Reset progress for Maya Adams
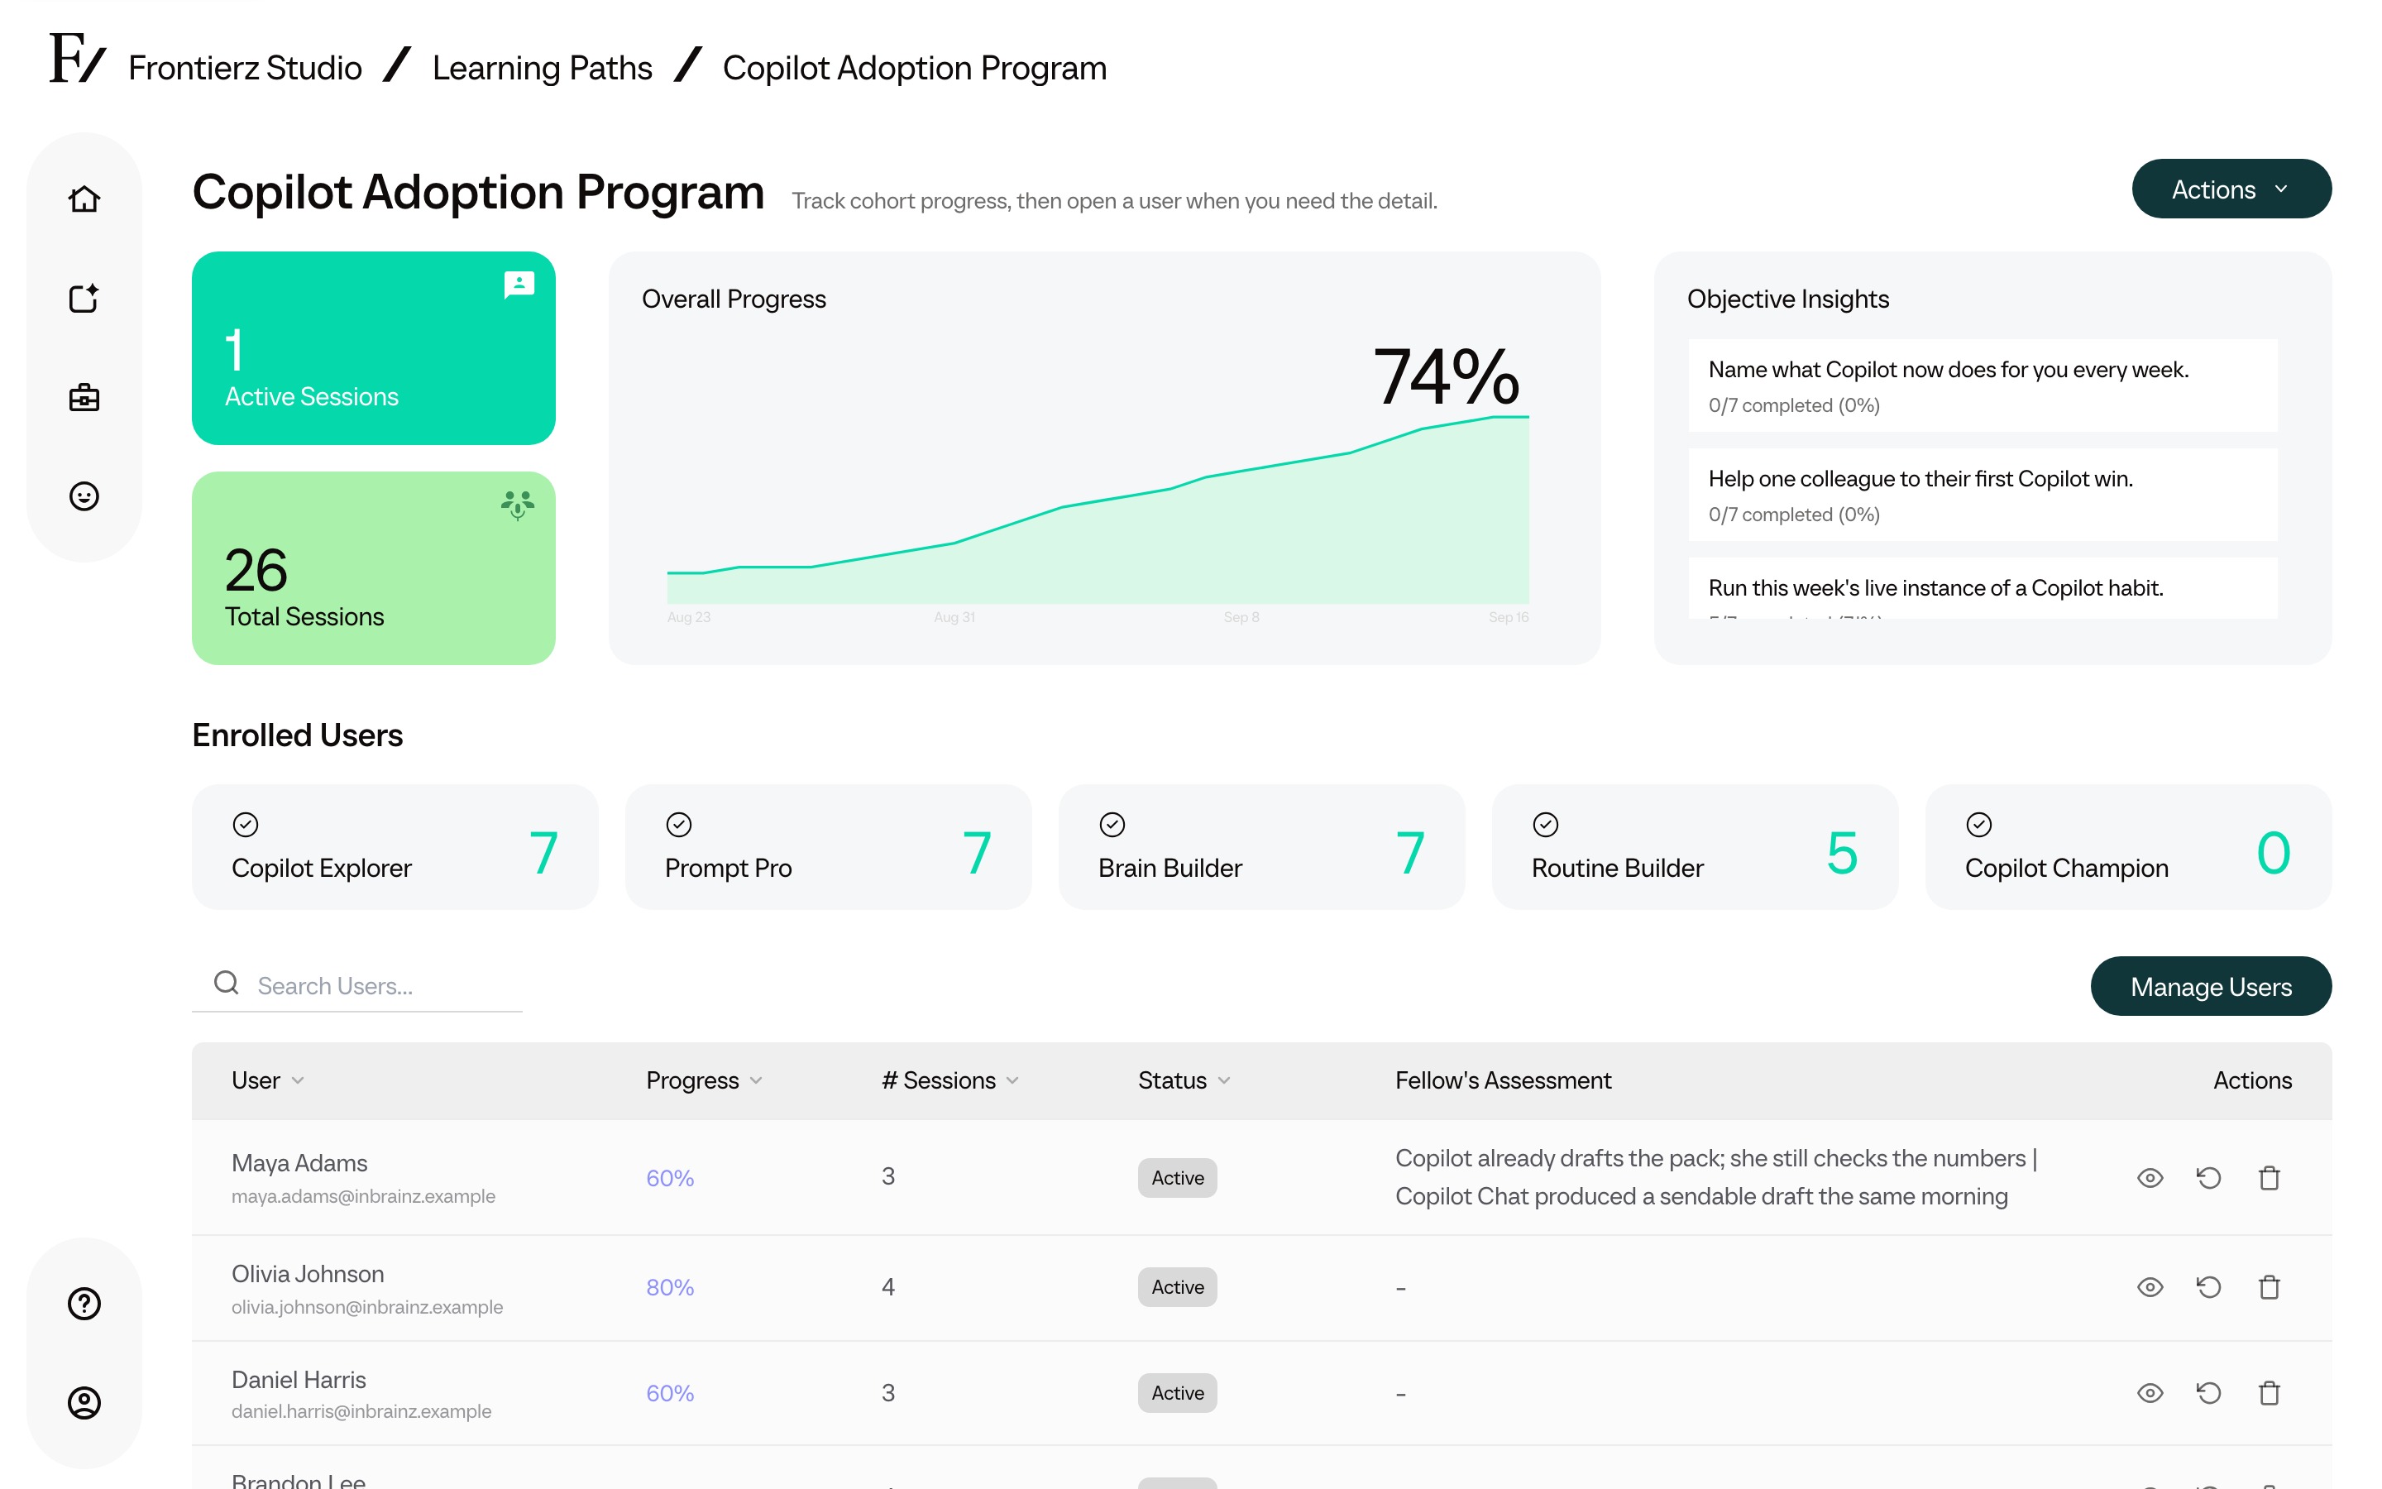2382x1489 pixels. click(x=2209, y=1178)
